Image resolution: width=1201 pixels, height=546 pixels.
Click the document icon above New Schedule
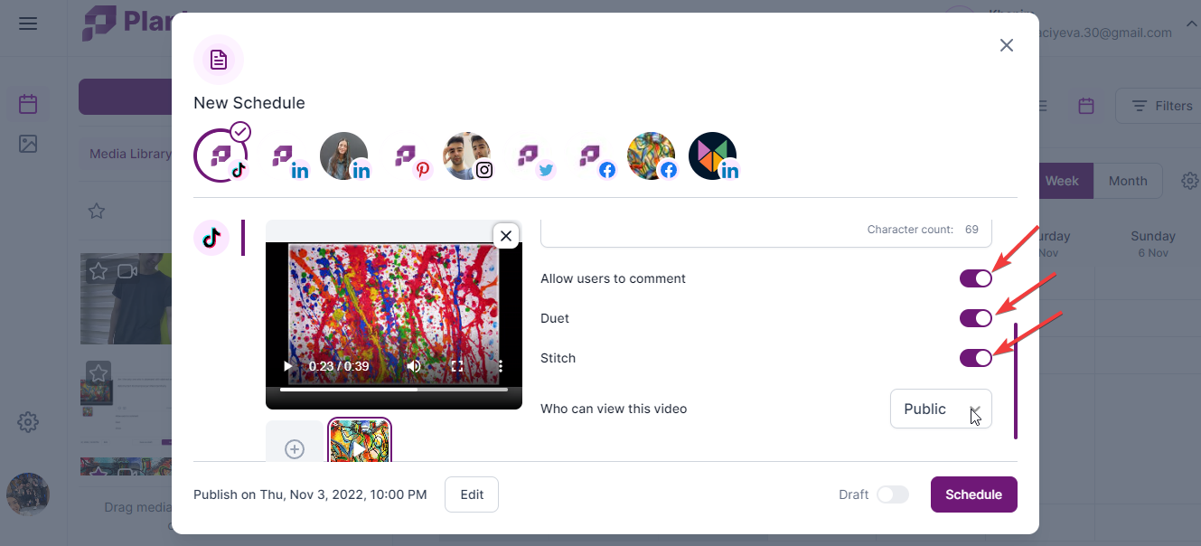coord(219,60)
